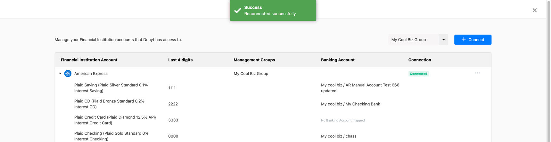Open the management group dropdown arrow

443,40
